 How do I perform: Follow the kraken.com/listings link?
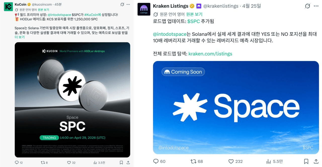(210, 54)
